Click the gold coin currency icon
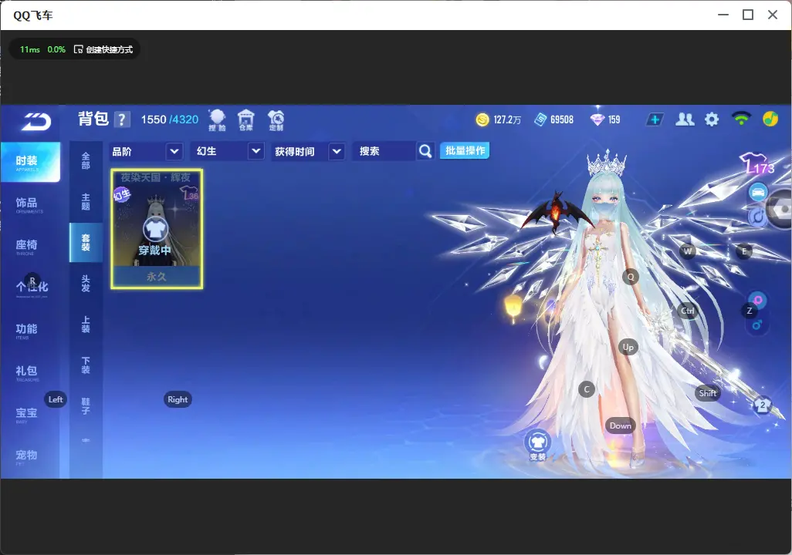This screenshot has width=792, height=555. (482, 119)
